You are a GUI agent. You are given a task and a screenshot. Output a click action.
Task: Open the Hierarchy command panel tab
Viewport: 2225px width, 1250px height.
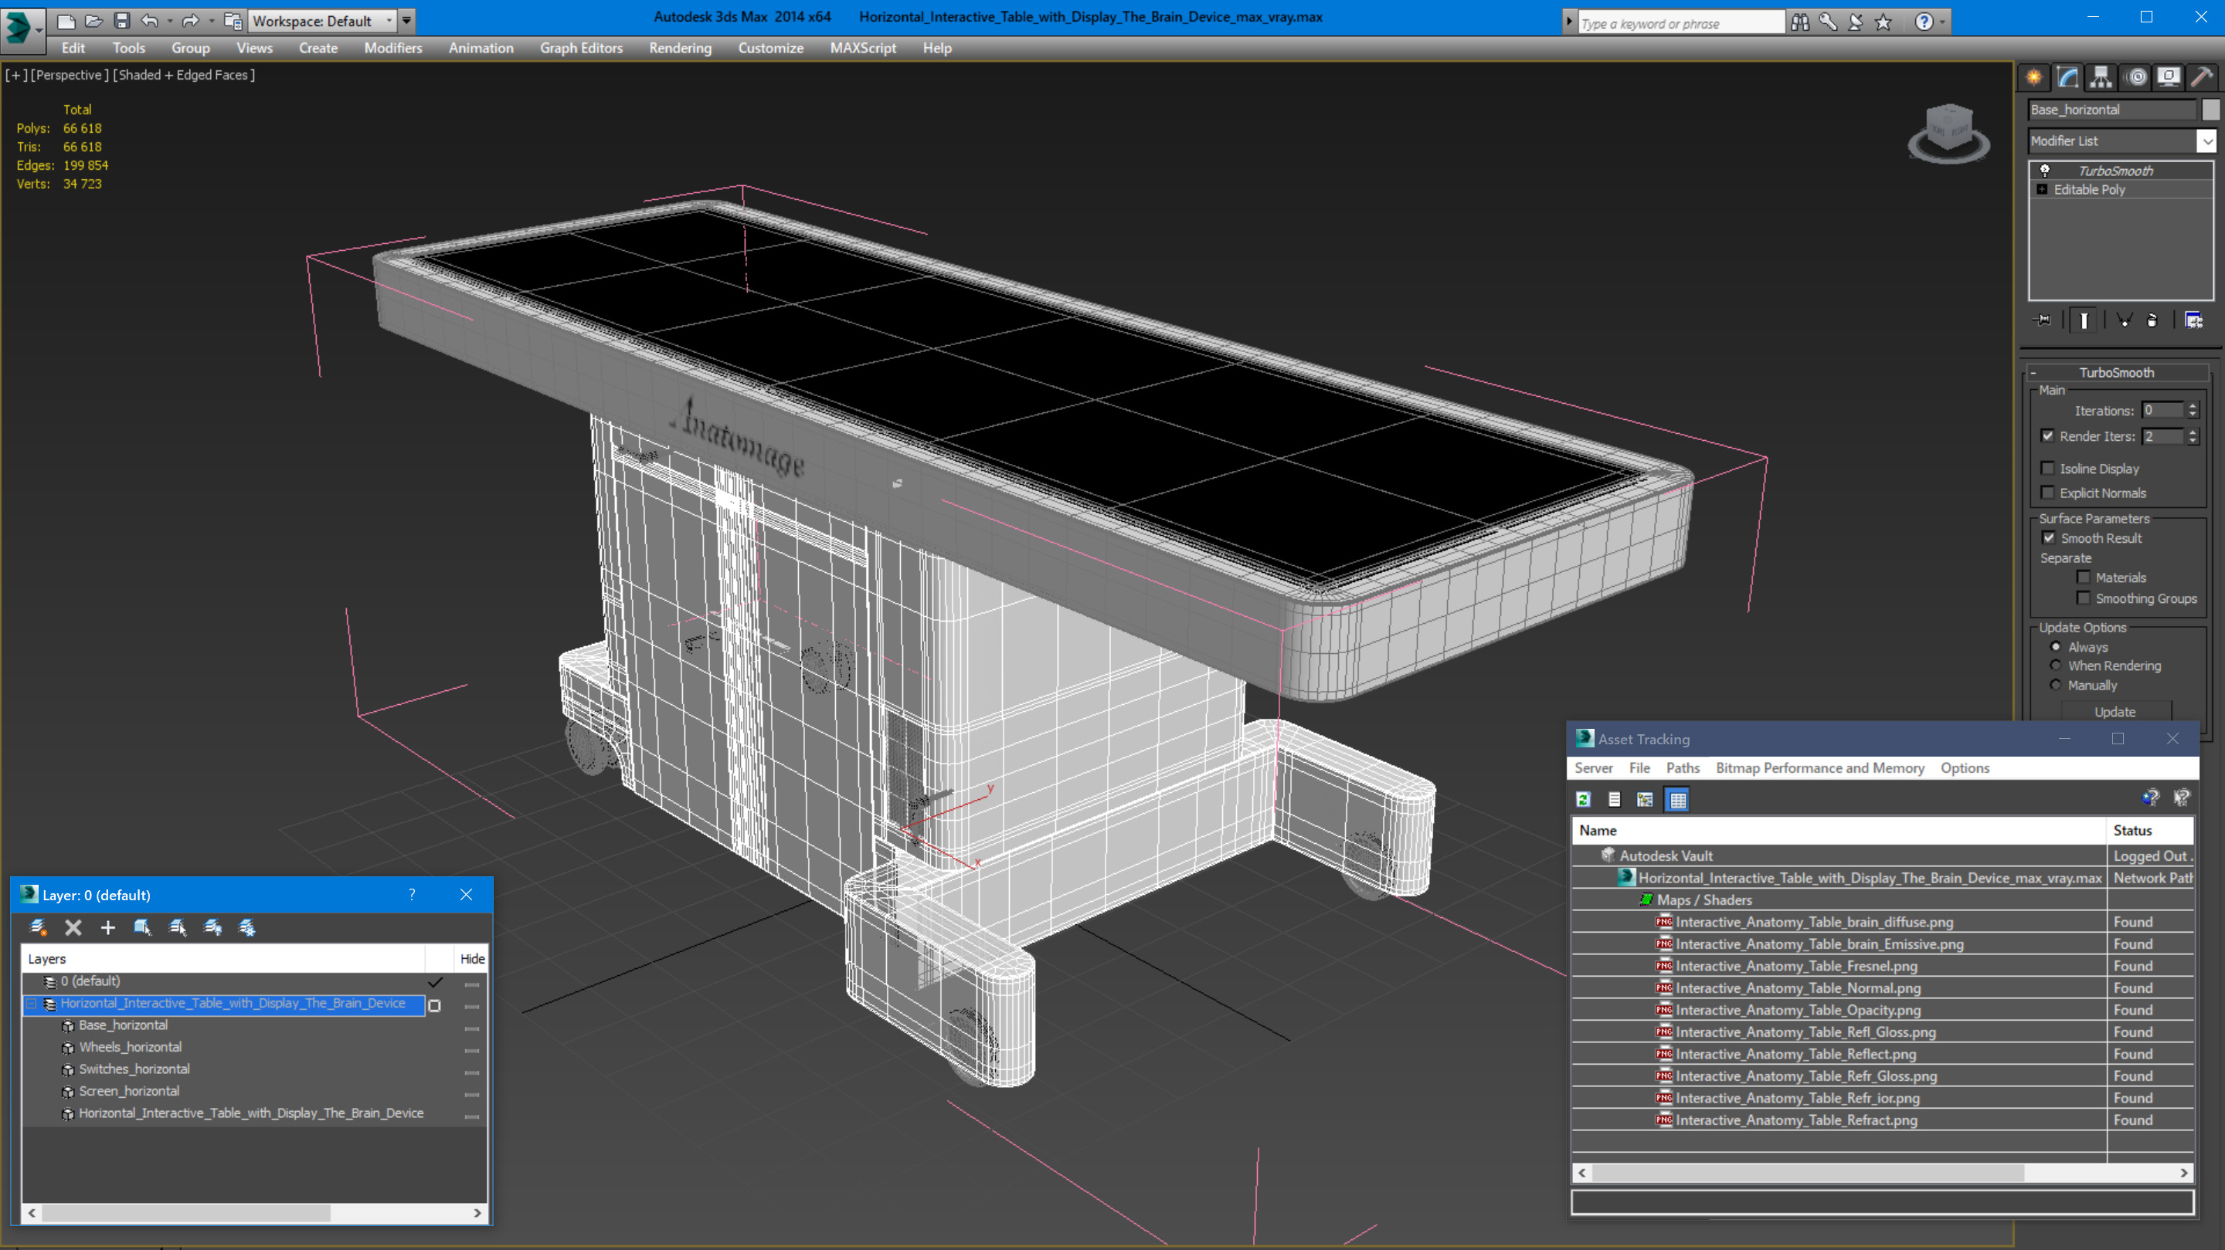(2101, 78)
